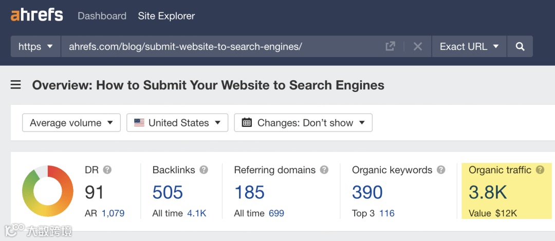
Task: Open the Average volume dropdown
Action: pyautogui.click(x=71, y=123)
